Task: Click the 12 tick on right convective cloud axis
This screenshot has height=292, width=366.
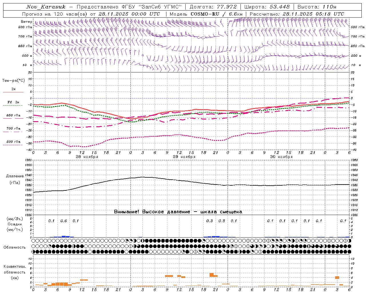Action: click(x=353, y=259)
